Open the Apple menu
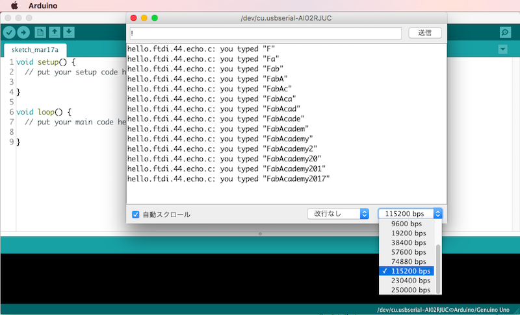The image size is (520, 315). 14,6
